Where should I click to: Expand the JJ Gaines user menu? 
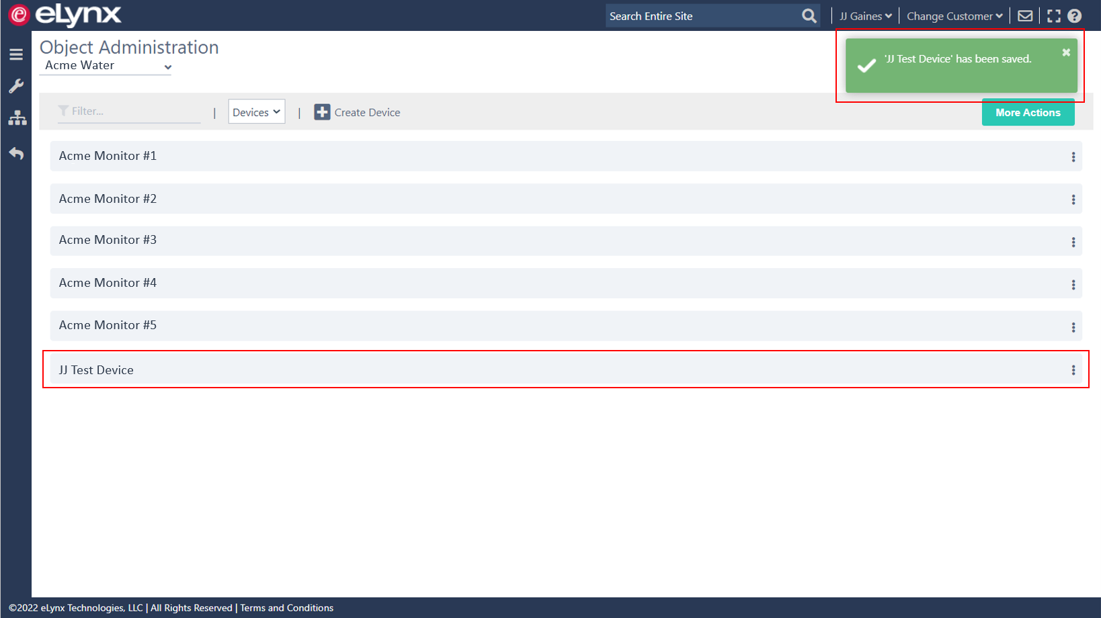tap(866, 16)
